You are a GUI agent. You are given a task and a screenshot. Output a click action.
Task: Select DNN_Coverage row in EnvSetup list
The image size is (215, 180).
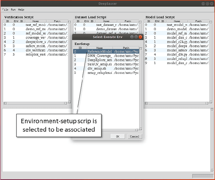(100, 56)
